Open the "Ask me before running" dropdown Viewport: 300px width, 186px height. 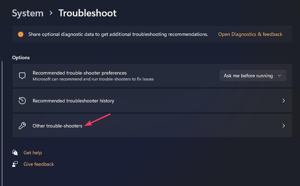[x=253, y=76]
